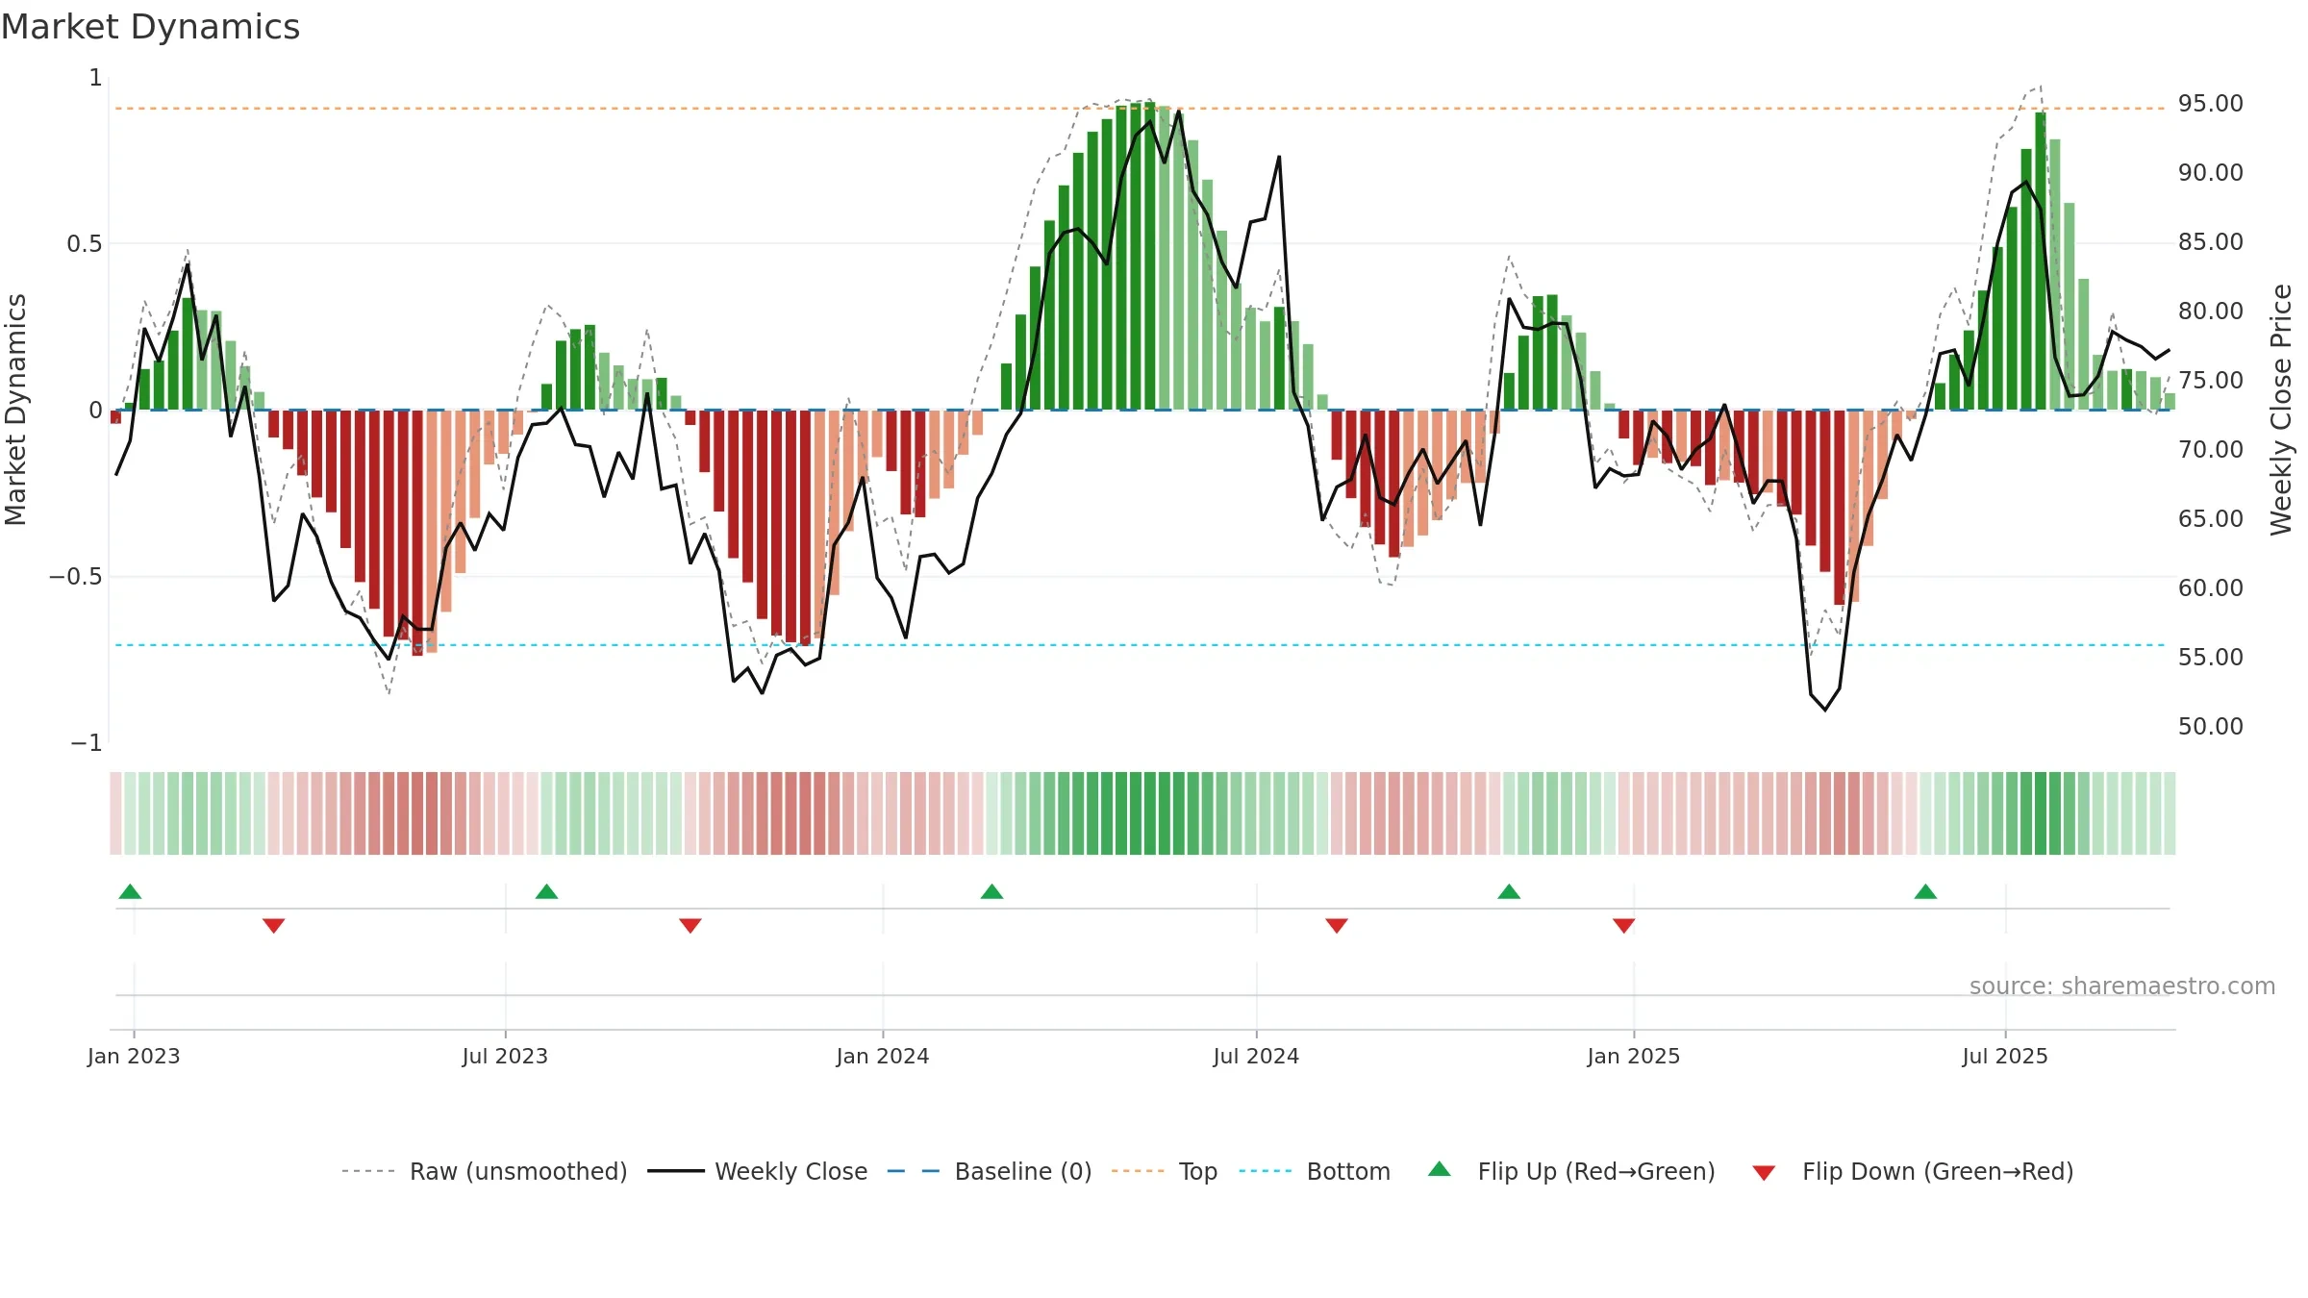This screenshot has width=2308, height=1298.
Task: Select the red flip-down marker in March 2023
Action: click(x=273, y=926)
